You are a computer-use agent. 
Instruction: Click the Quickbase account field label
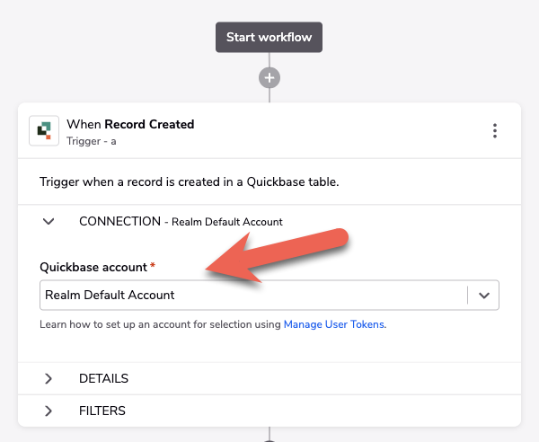pyautogui.click(x=93, y=267)
